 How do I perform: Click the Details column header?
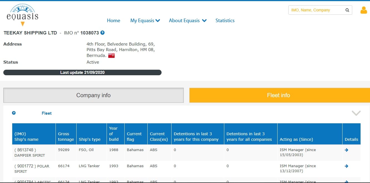351,134
